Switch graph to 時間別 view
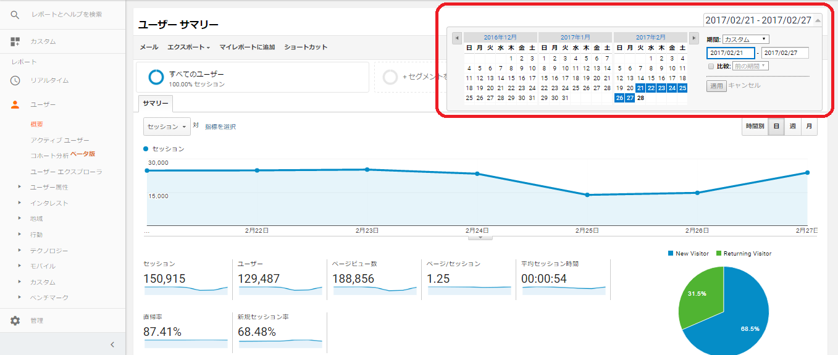 click(755, 127)
